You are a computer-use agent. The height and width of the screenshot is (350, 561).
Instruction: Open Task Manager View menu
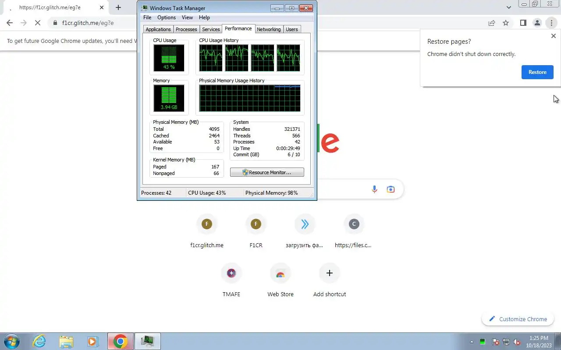point(187,17)
